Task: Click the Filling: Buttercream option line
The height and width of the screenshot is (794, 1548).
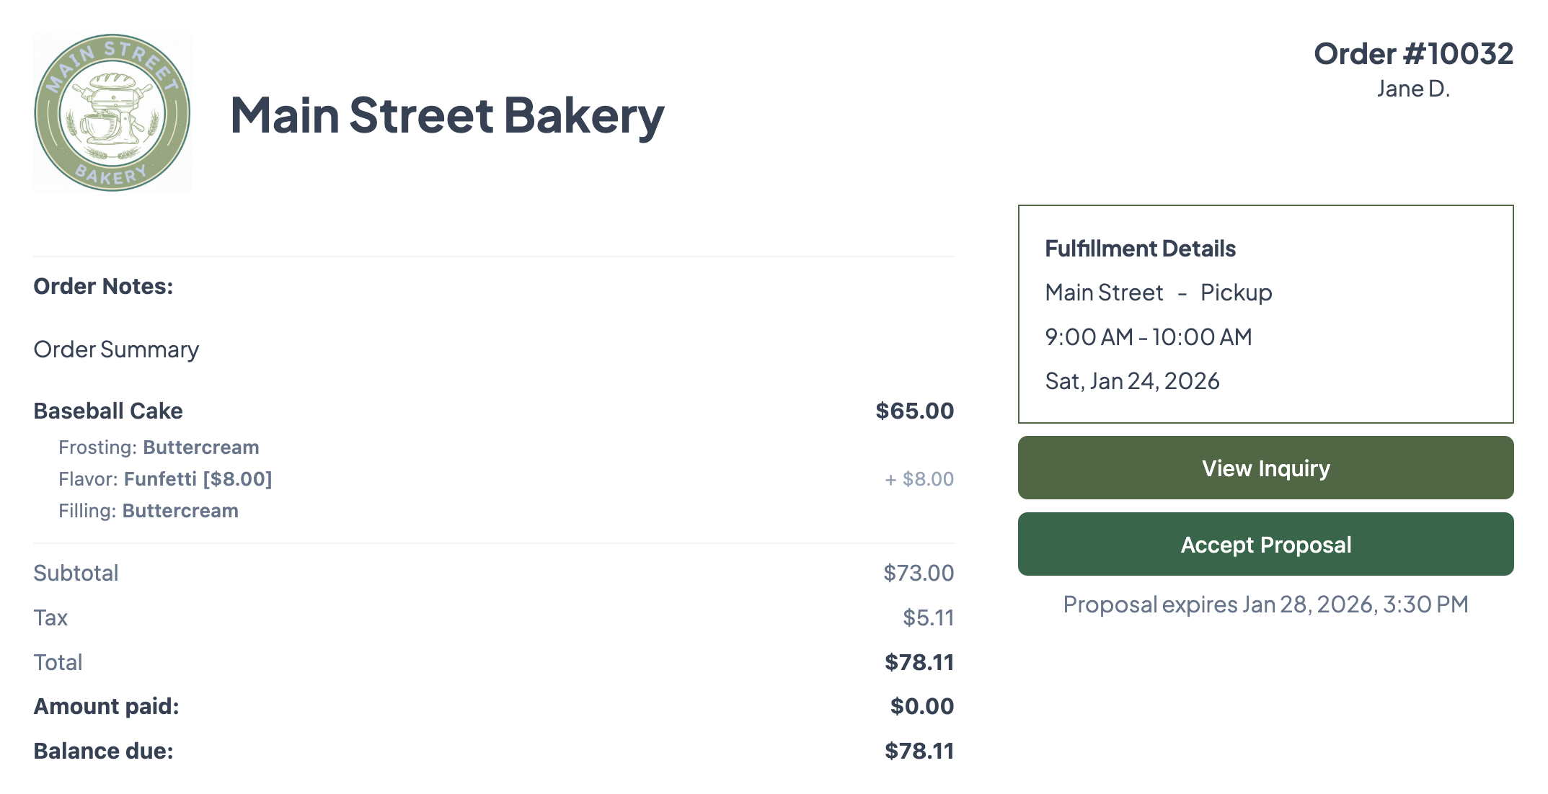Action: click(149, 511)
